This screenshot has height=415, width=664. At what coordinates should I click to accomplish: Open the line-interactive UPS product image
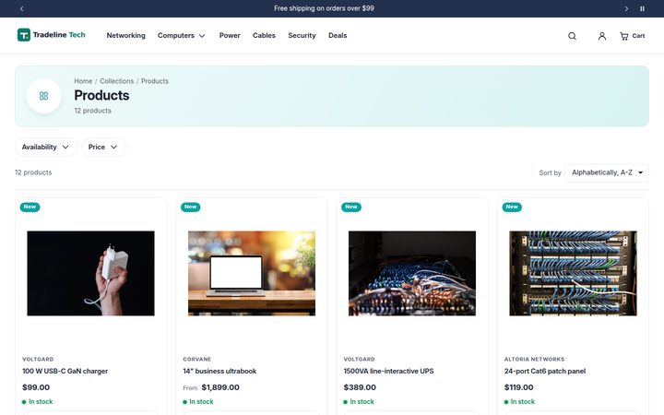point(412,273)
